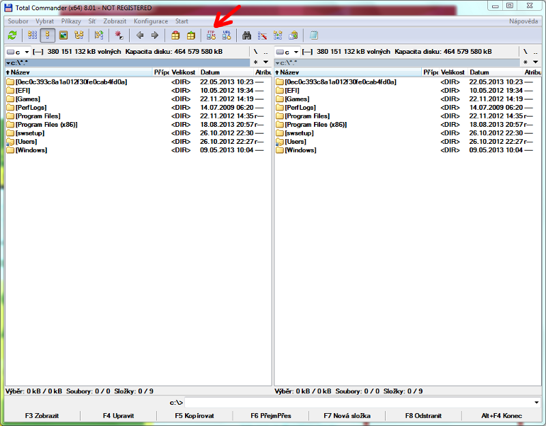This screenshot has height=426, width=546.
Task: Open the Notepad icon in the toolbar
Action: 314,35
